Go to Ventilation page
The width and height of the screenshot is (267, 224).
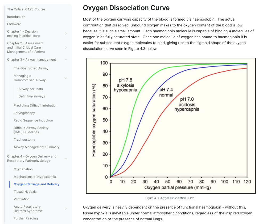click(x=22, y=199)
